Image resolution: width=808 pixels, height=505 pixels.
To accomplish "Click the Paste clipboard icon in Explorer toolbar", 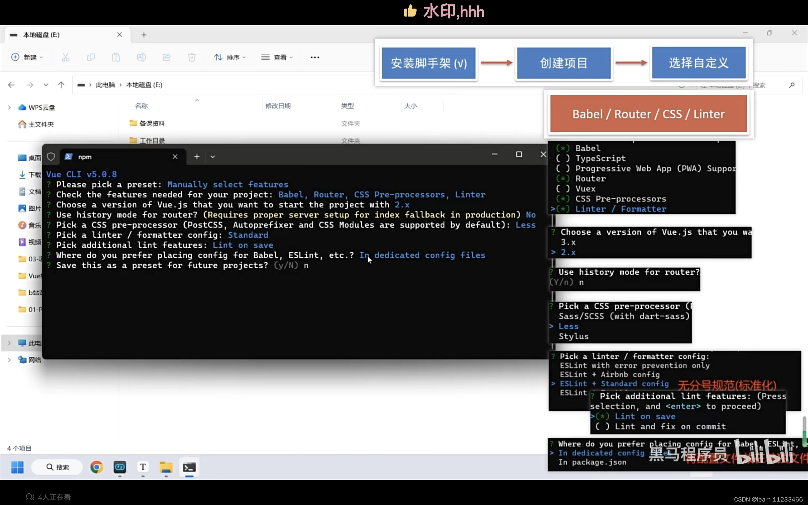I will click(x=116, y=57).
